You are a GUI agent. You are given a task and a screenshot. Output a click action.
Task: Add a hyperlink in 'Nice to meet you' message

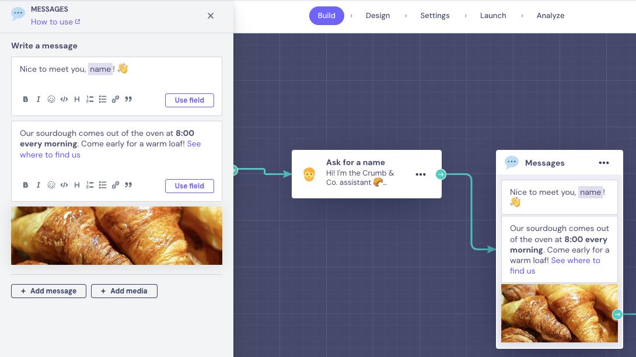[x=116, y=99]
